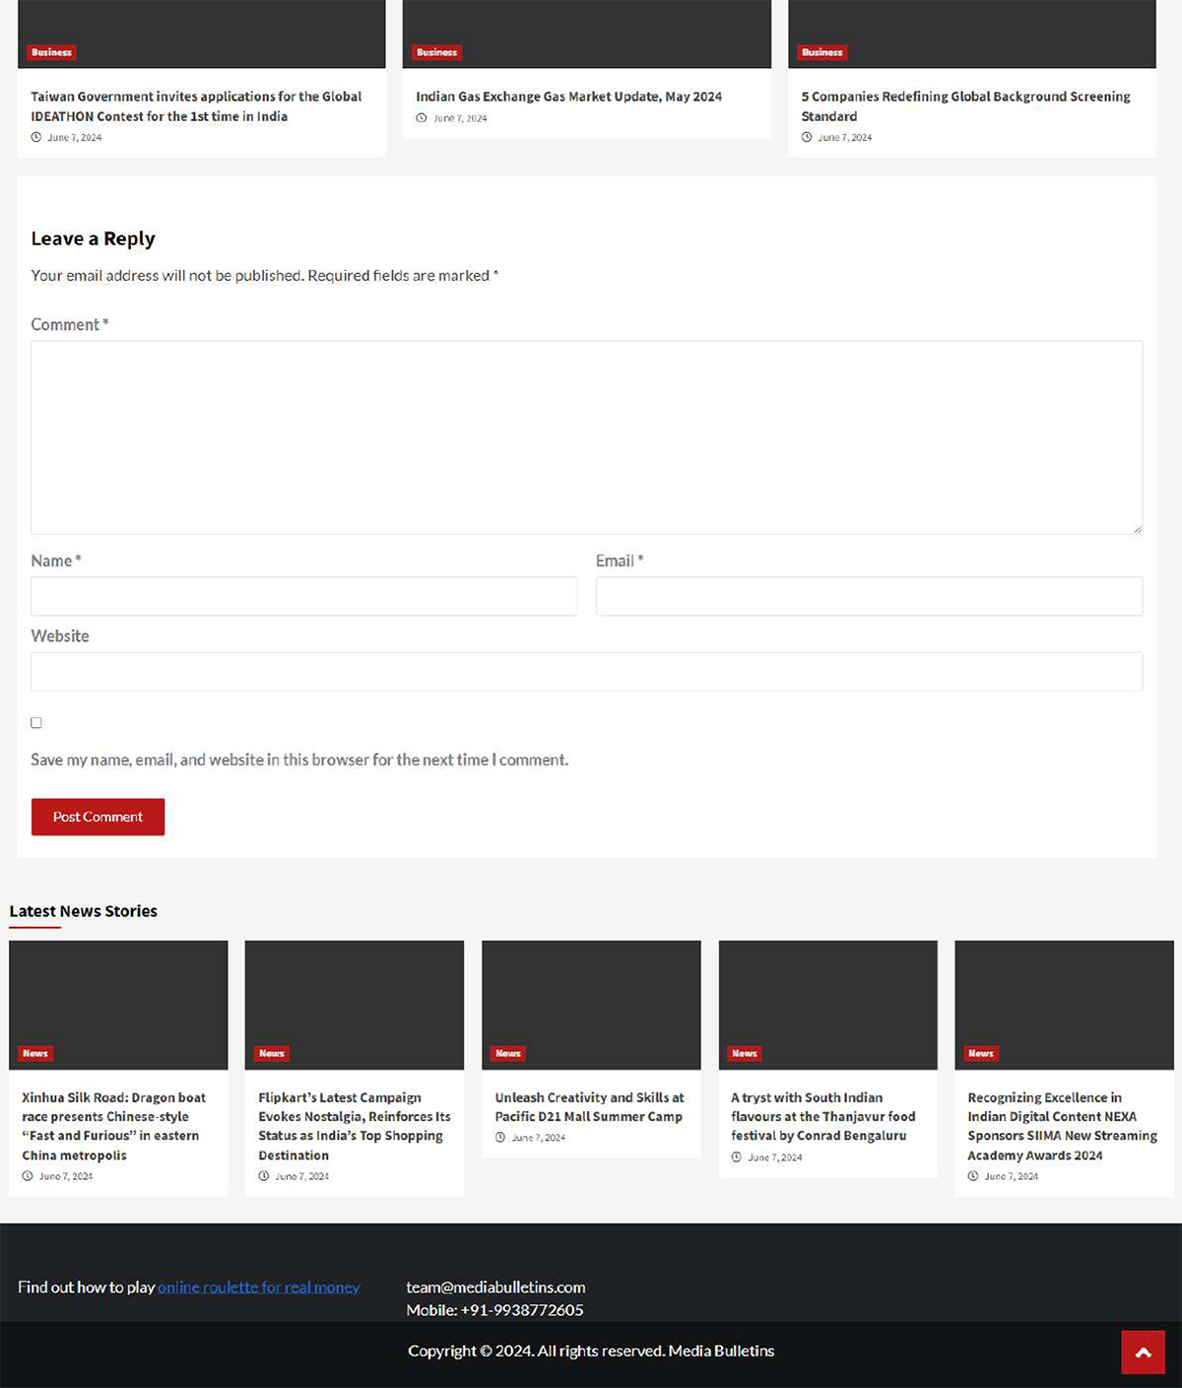Focus the Name input field

303,596
